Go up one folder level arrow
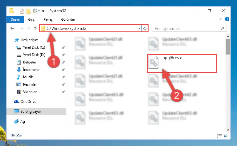 (x=35, y=28)
